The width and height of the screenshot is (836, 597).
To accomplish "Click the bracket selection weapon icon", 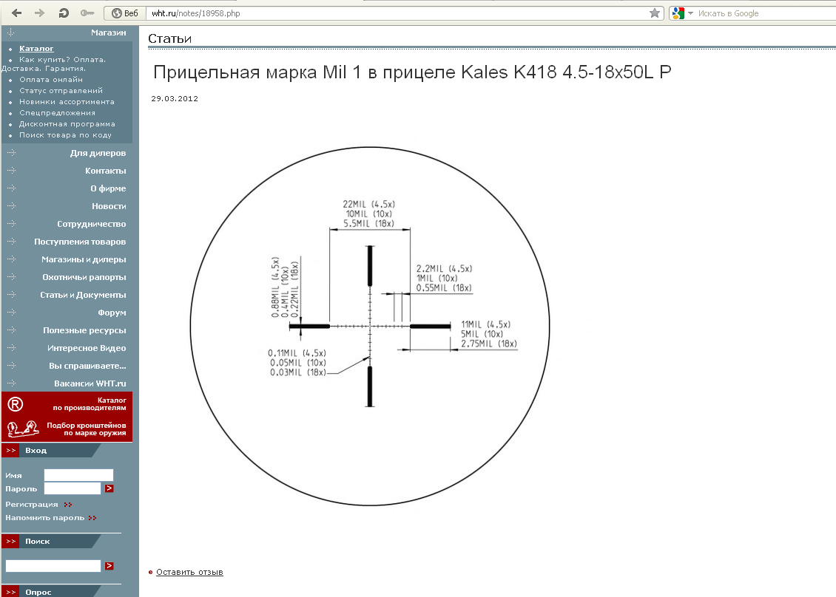I will point(22,428).
